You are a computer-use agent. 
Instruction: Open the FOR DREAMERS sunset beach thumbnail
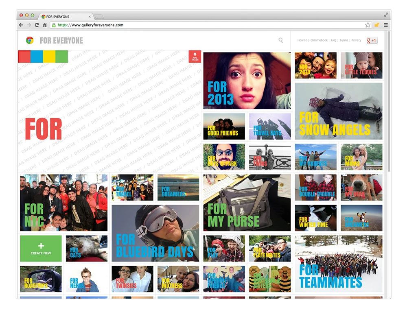pyautogui.click(x=178, y=188)
